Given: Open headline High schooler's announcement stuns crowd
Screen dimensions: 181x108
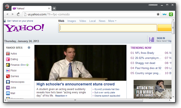Looking at the screenshot, I should [x=76, y=84].
